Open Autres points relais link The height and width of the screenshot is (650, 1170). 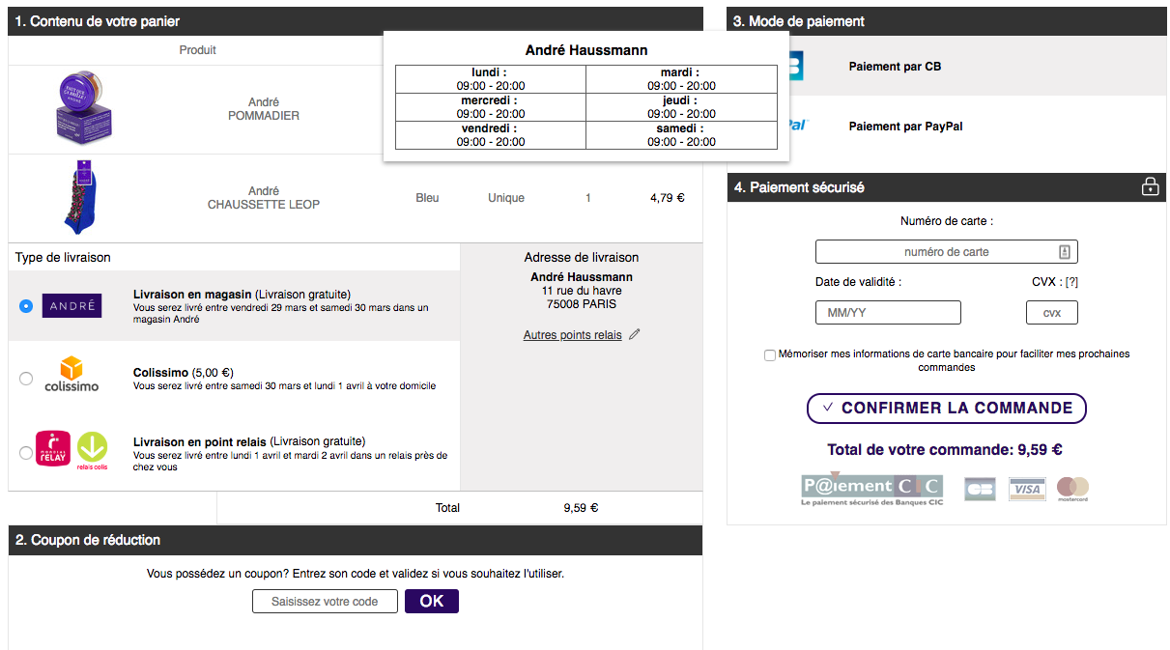(573, 335)
